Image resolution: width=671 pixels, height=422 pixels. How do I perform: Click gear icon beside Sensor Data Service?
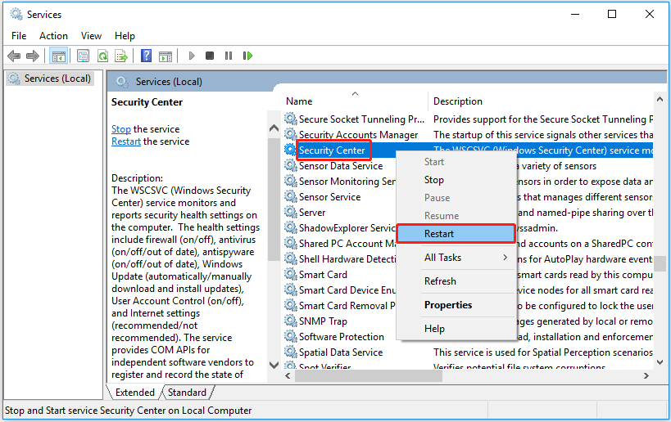pyautogui.click(x=291, y=165)
